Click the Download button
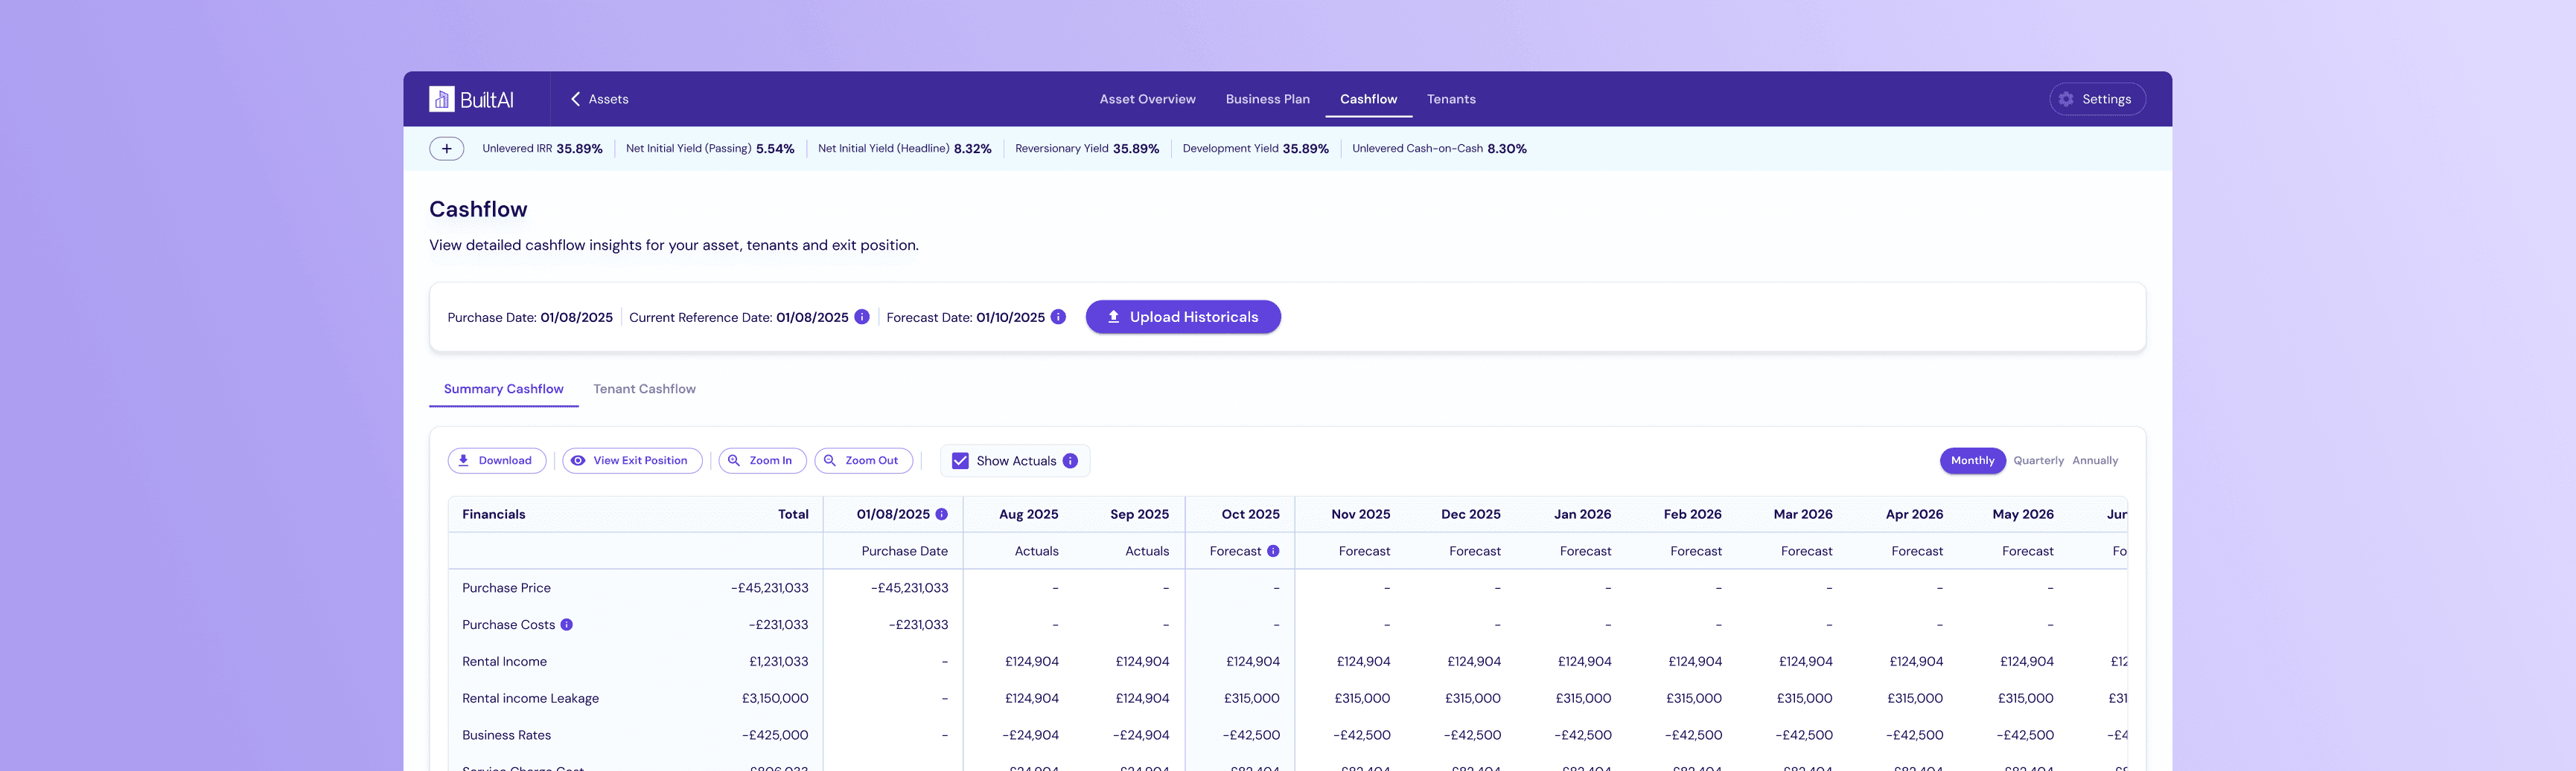Screen dimensions: 2576x771 tap(496, 460)
